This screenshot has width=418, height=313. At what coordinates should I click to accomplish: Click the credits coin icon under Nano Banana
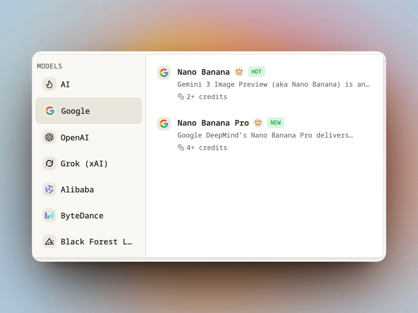181,97
